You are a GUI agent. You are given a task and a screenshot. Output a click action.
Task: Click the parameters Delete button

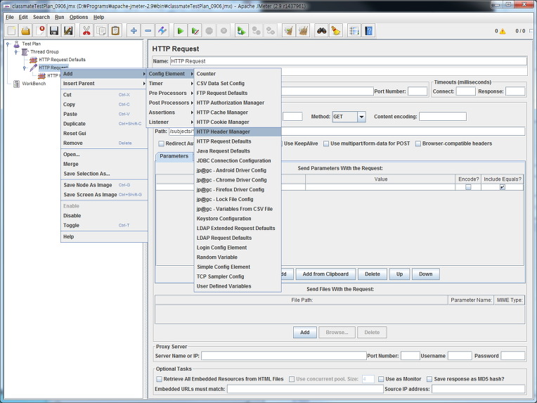coord(373,274)
